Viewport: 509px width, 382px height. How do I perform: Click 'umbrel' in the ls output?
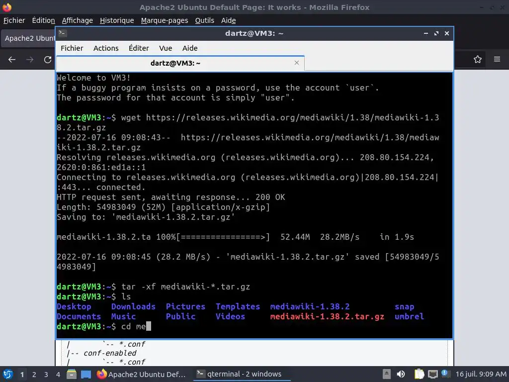(x=409, y=316)
